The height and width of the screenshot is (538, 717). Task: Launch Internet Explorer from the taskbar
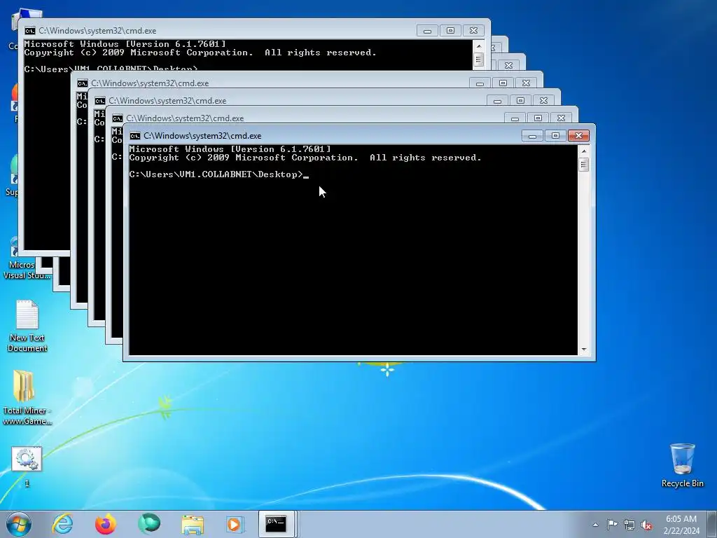(x=62, y=524)
